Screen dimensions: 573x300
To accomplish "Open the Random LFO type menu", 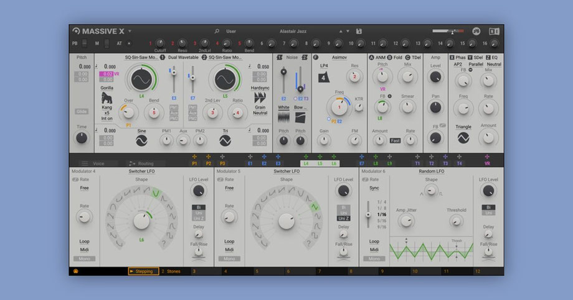I will click(431, 171).
